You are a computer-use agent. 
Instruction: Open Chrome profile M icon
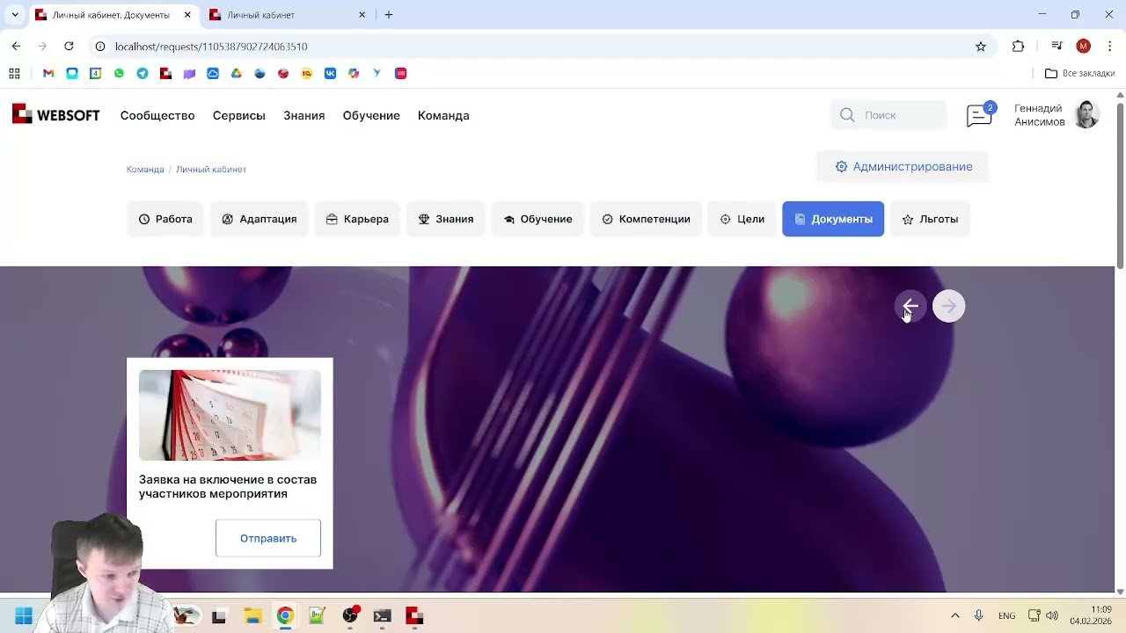[1084, 47]
